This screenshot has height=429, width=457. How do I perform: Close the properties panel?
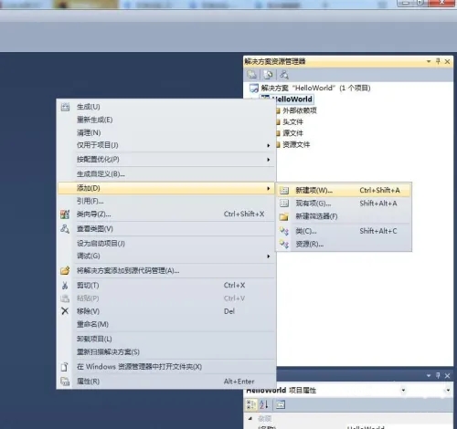point(447,376)
